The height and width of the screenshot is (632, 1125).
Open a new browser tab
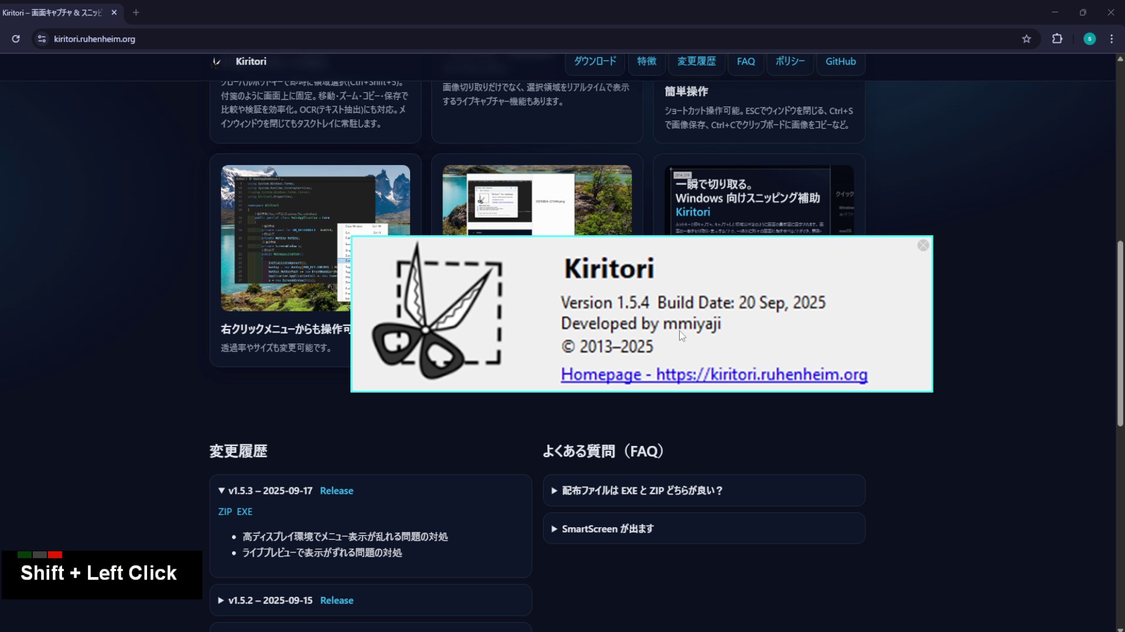coord(136,12)
